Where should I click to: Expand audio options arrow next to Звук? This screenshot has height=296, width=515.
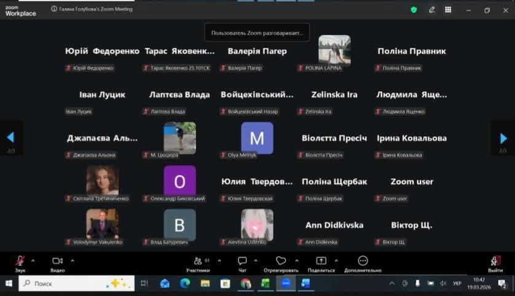[x=33, y=260]
